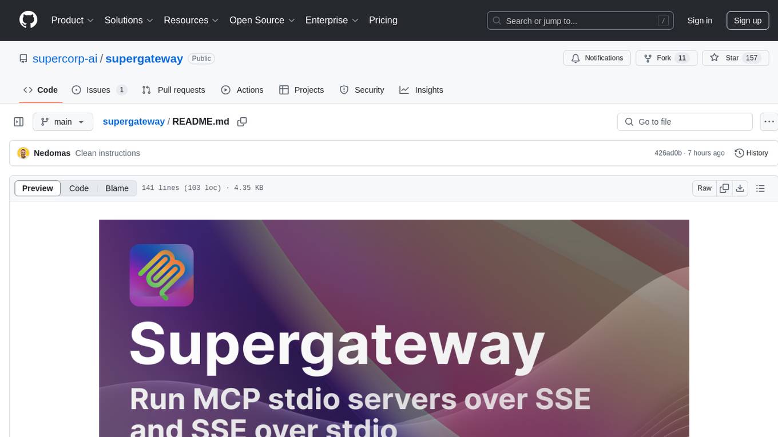
Task: Click the Supergateway banner image
Action: coord(394,328)
